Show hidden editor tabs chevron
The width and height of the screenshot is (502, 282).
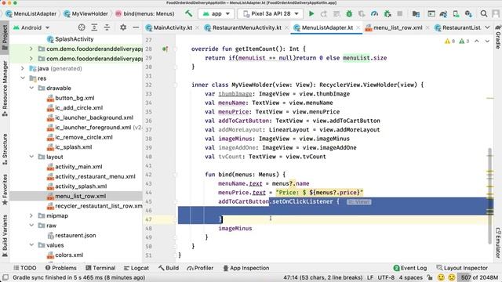[x=487, y=27]
